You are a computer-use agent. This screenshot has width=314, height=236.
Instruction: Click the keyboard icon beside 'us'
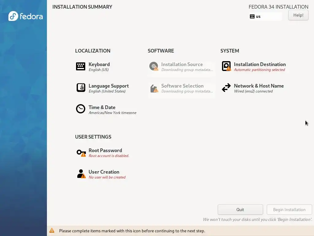(252, 17)
